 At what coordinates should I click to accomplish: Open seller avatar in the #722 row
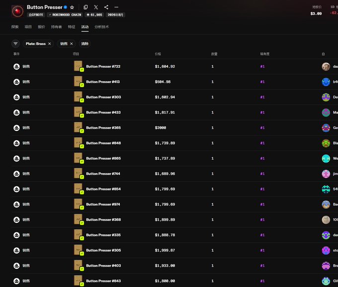coord(326,67)
